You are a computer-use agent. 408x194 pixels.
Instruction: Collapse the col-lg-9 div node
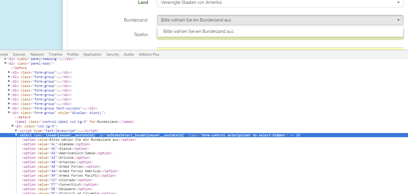[x=13, y=126]
